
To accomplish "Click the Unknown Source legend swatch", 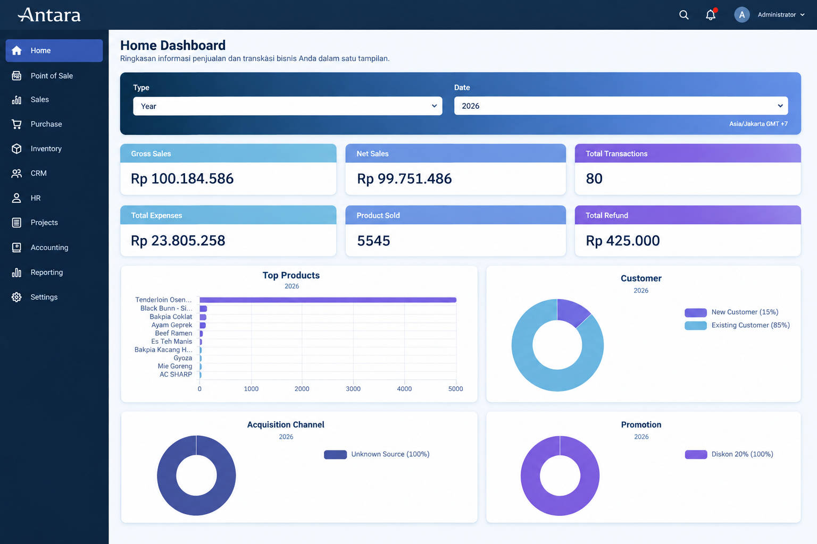I will (x=336, y=455).
